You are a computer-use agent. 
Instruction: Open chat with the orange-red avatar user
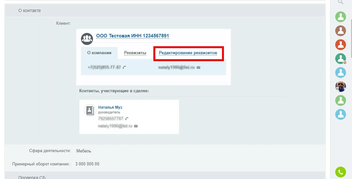tap(340, 45)
